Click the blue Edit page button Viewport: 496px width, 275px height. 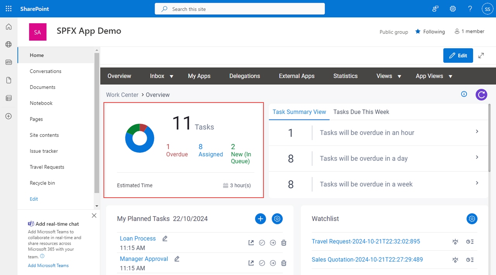point(458,55)
